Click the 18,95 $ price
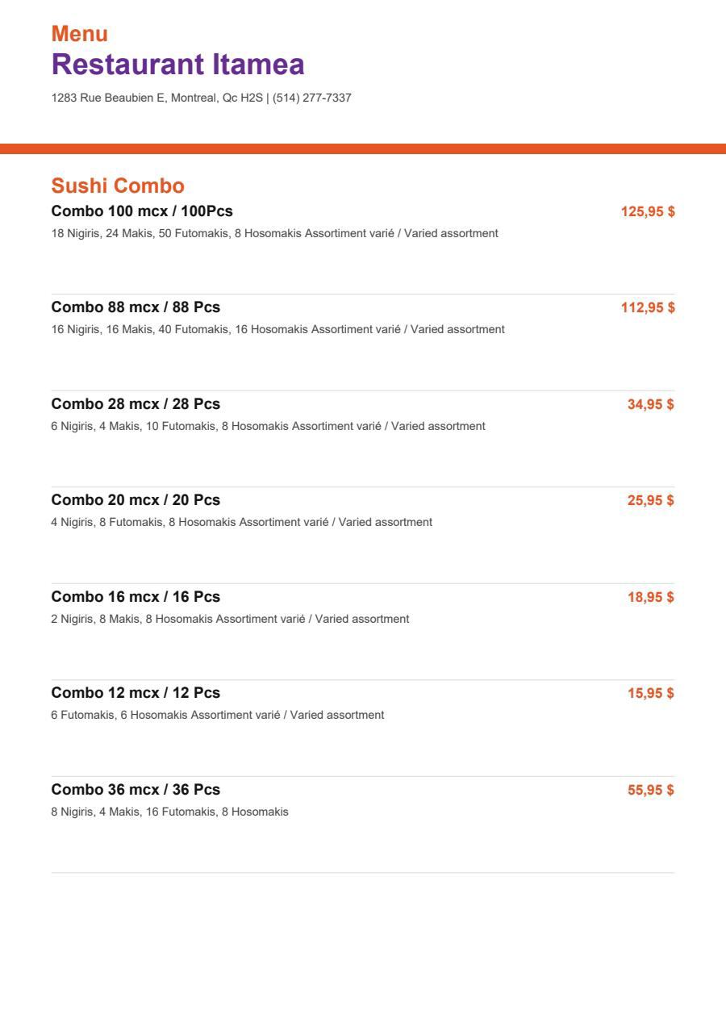The width and height of the screenshot is (726, 1027). [651, 597]
